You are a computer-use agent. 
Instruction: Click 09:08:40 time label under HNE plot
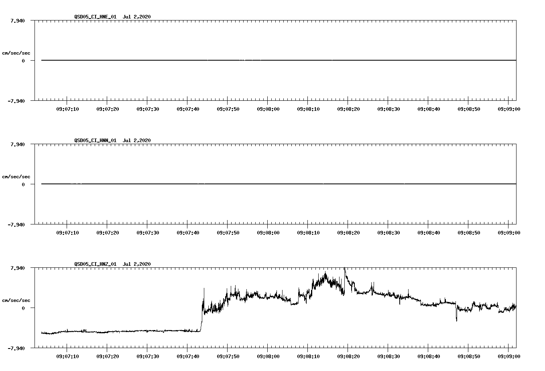[429, 109]
